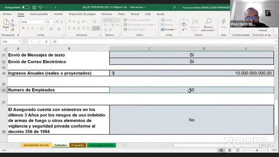Click the font color A icon
Image resolution: width=279 pixels, height=157 pixels.
coord(58,28)
